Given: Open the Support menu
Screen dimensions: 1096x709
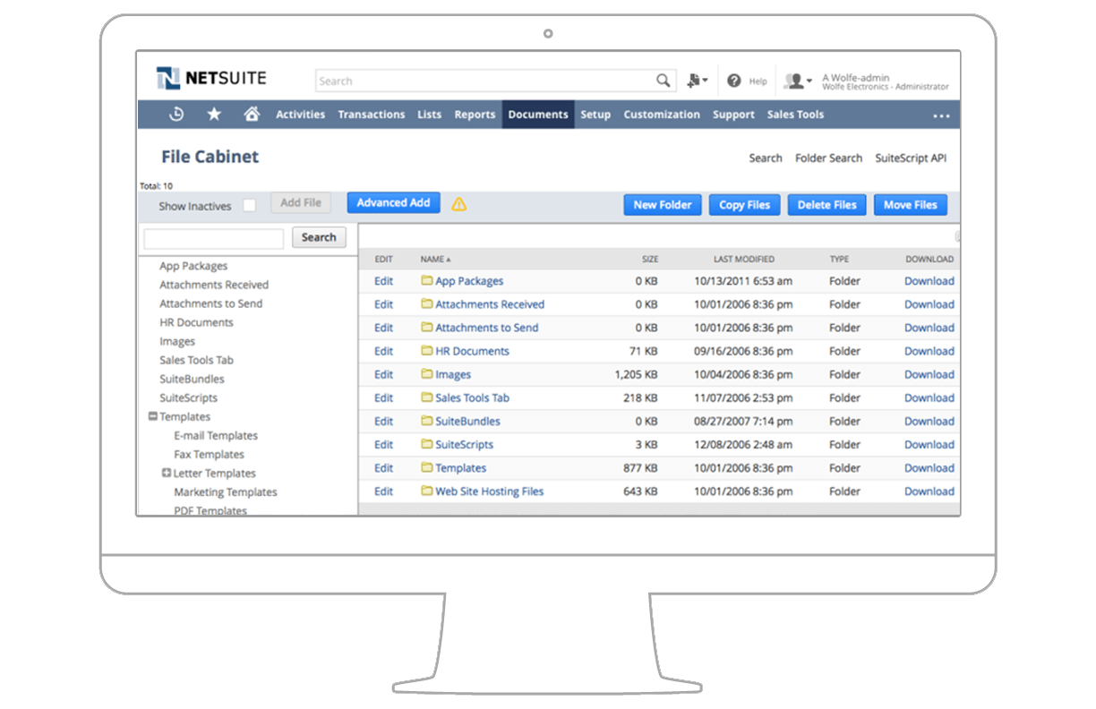Looking at the screenshot, I should [x=733, y=115].
